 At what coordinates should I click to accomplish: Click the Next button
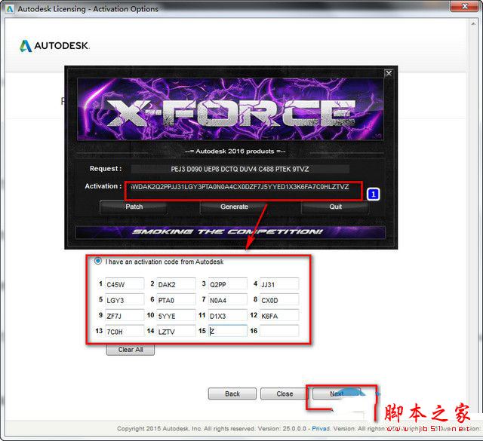(337, 394)
